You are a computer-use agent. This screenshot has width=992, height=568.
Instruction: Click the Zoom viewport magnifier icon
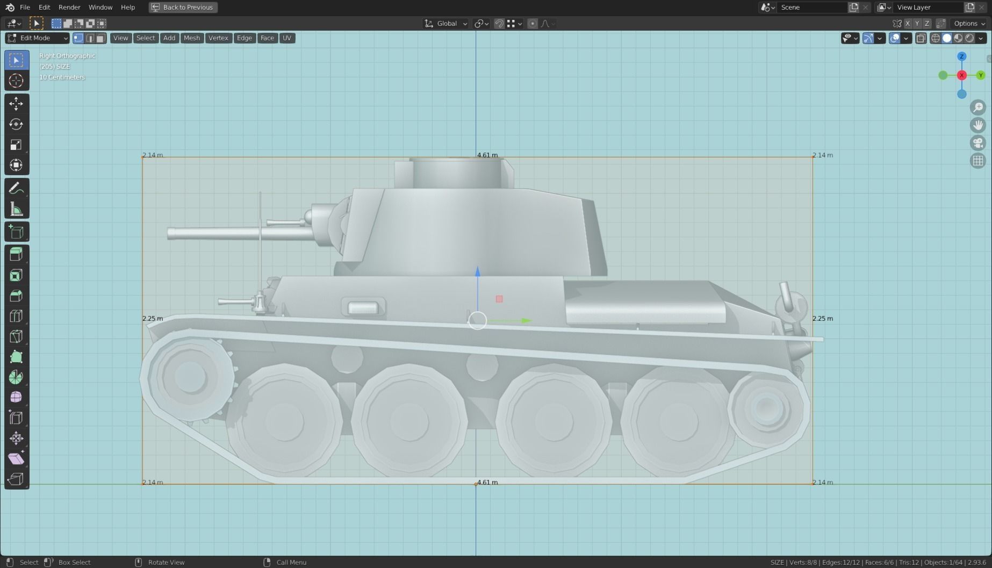978,107
